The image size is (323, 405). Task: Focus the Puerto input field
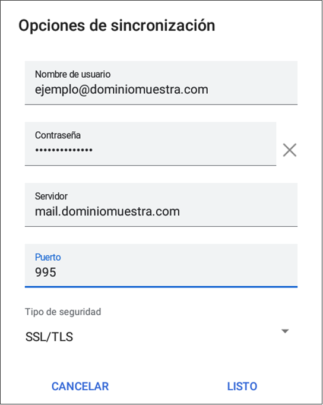pyautogui.click(x=161, y=265)
